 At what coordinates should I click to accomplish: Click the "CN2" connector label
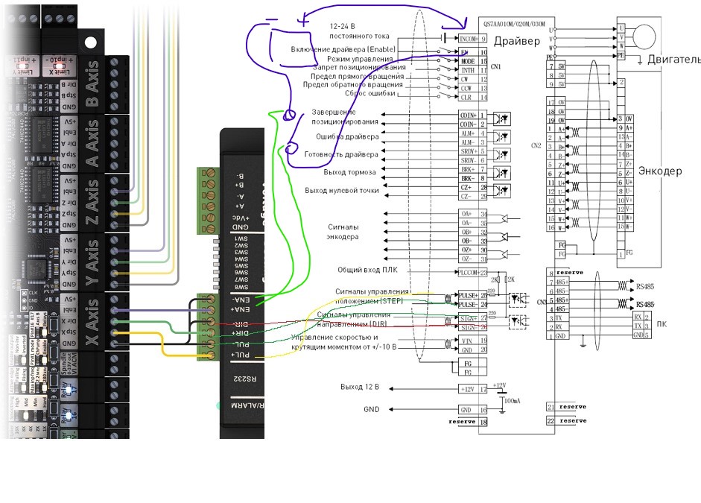click(x=536, y=146)
